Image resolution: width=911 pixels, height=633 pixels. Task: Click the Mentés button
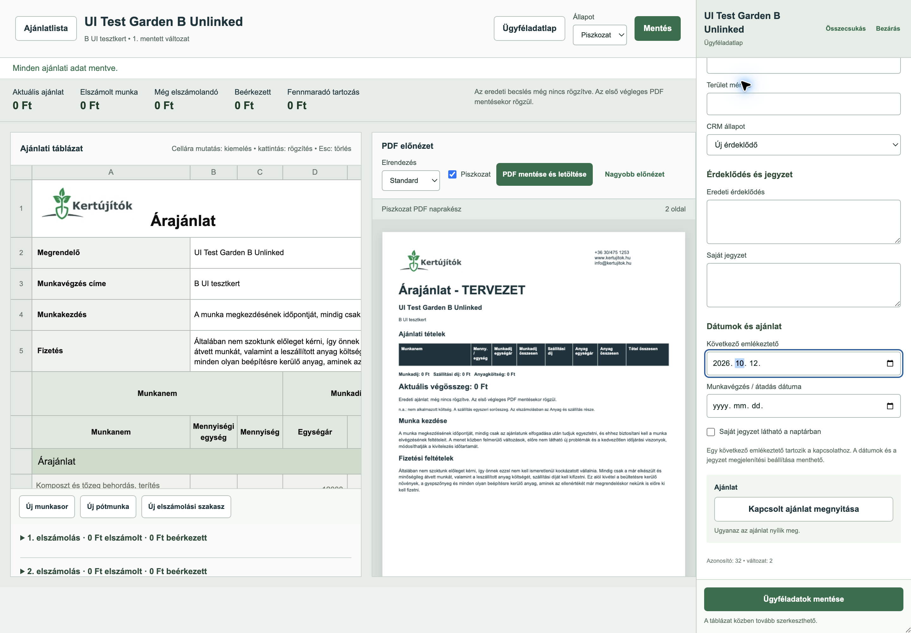(657, 28)
